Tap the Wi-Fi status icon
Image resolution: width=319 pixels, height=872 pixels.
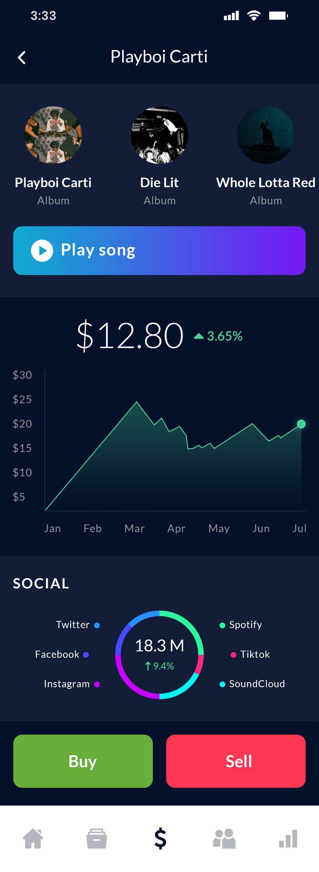254,16
